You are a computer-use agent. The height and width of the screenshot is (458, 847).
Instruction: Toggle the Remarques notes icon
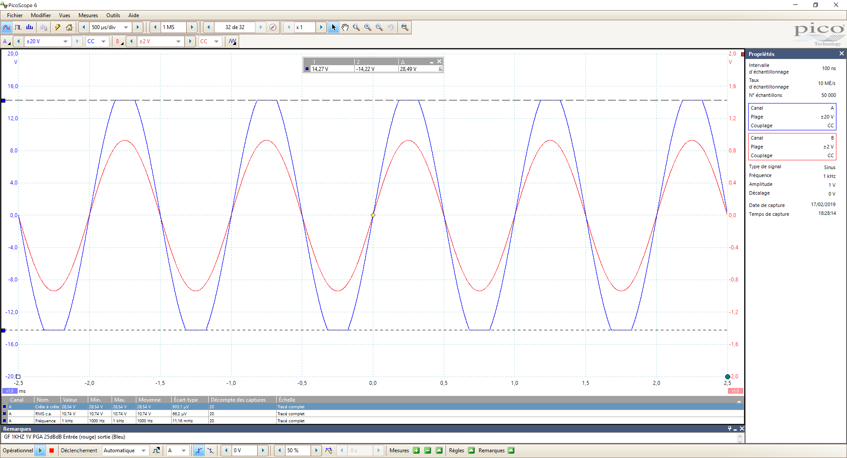[511, 451]
